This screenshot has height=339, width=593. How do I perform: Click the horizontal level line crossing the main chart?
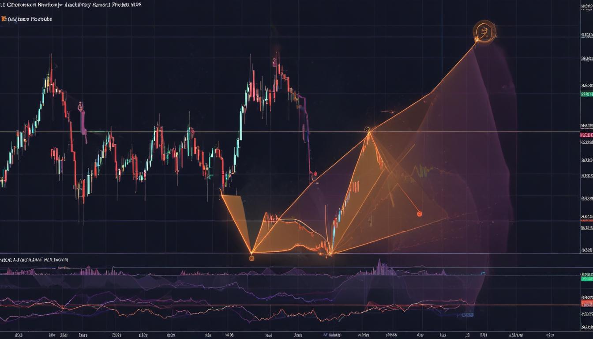176,132
